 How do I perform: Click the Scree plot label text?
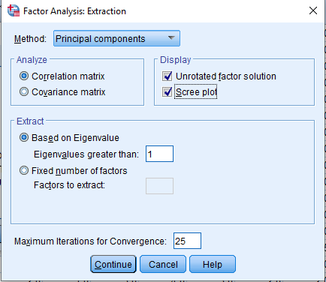[x=196, y=92]
